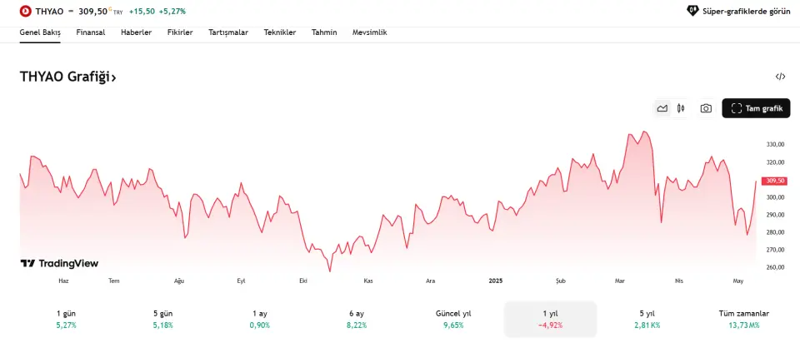This screenshot has width=800, height=348.
Task: Select the 1 yıl range
Action: pyautogui.click(x=551, y=319)
